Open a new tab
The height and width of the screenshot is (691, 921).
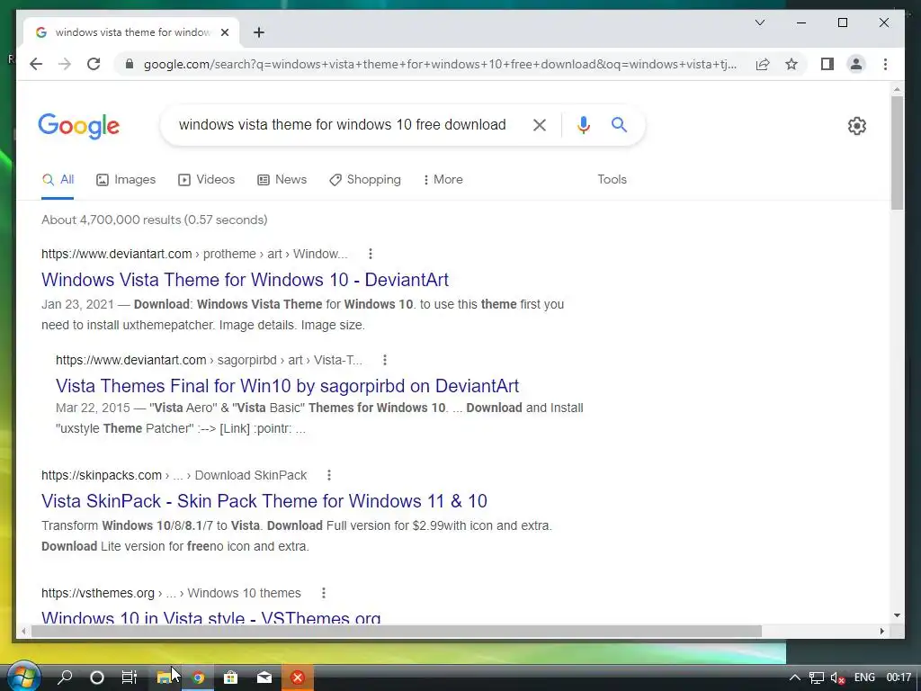click(x=259, y=32)
